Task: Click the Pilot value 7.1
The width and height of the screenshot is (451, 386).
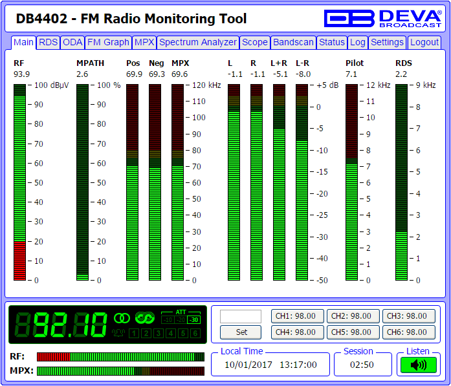Action: [x=351, y=74]
